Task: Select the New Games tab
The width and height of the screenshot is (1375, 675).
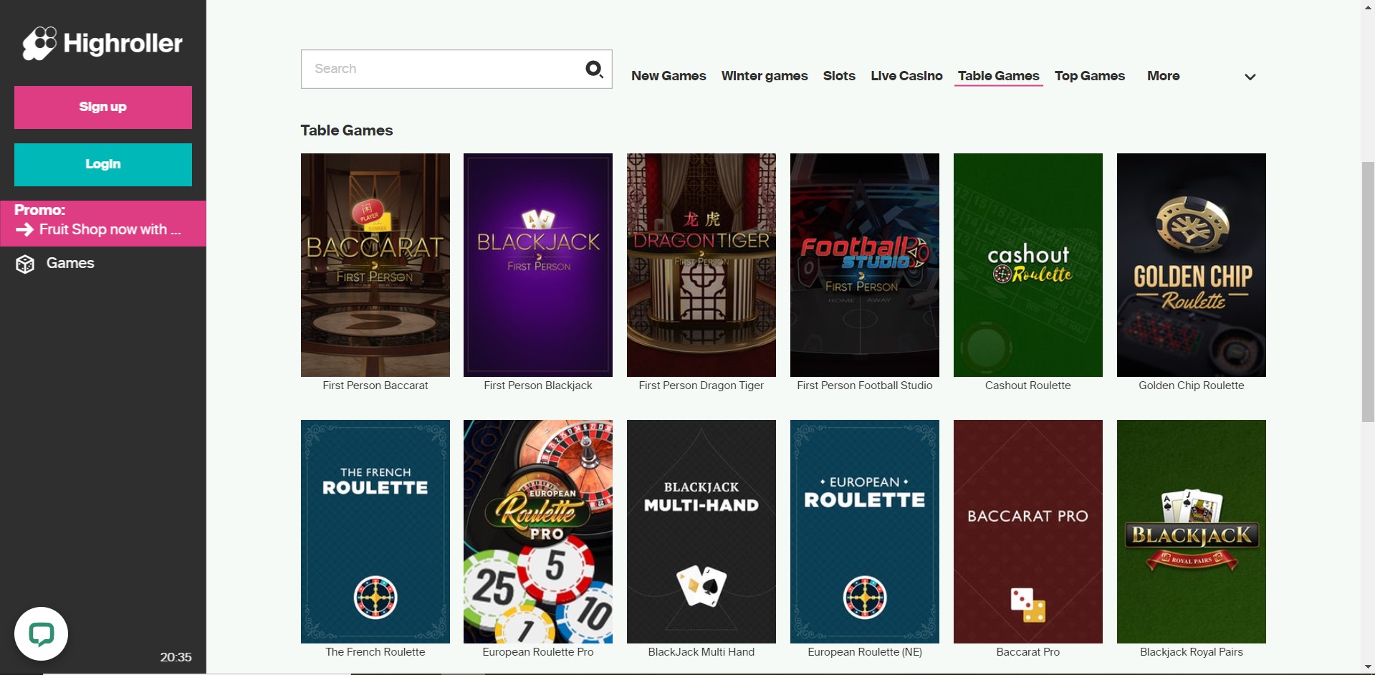Action: point(669,76)
